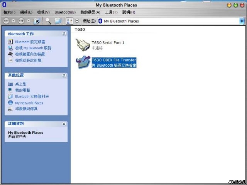Click the My Network Places globe icon

10,103
